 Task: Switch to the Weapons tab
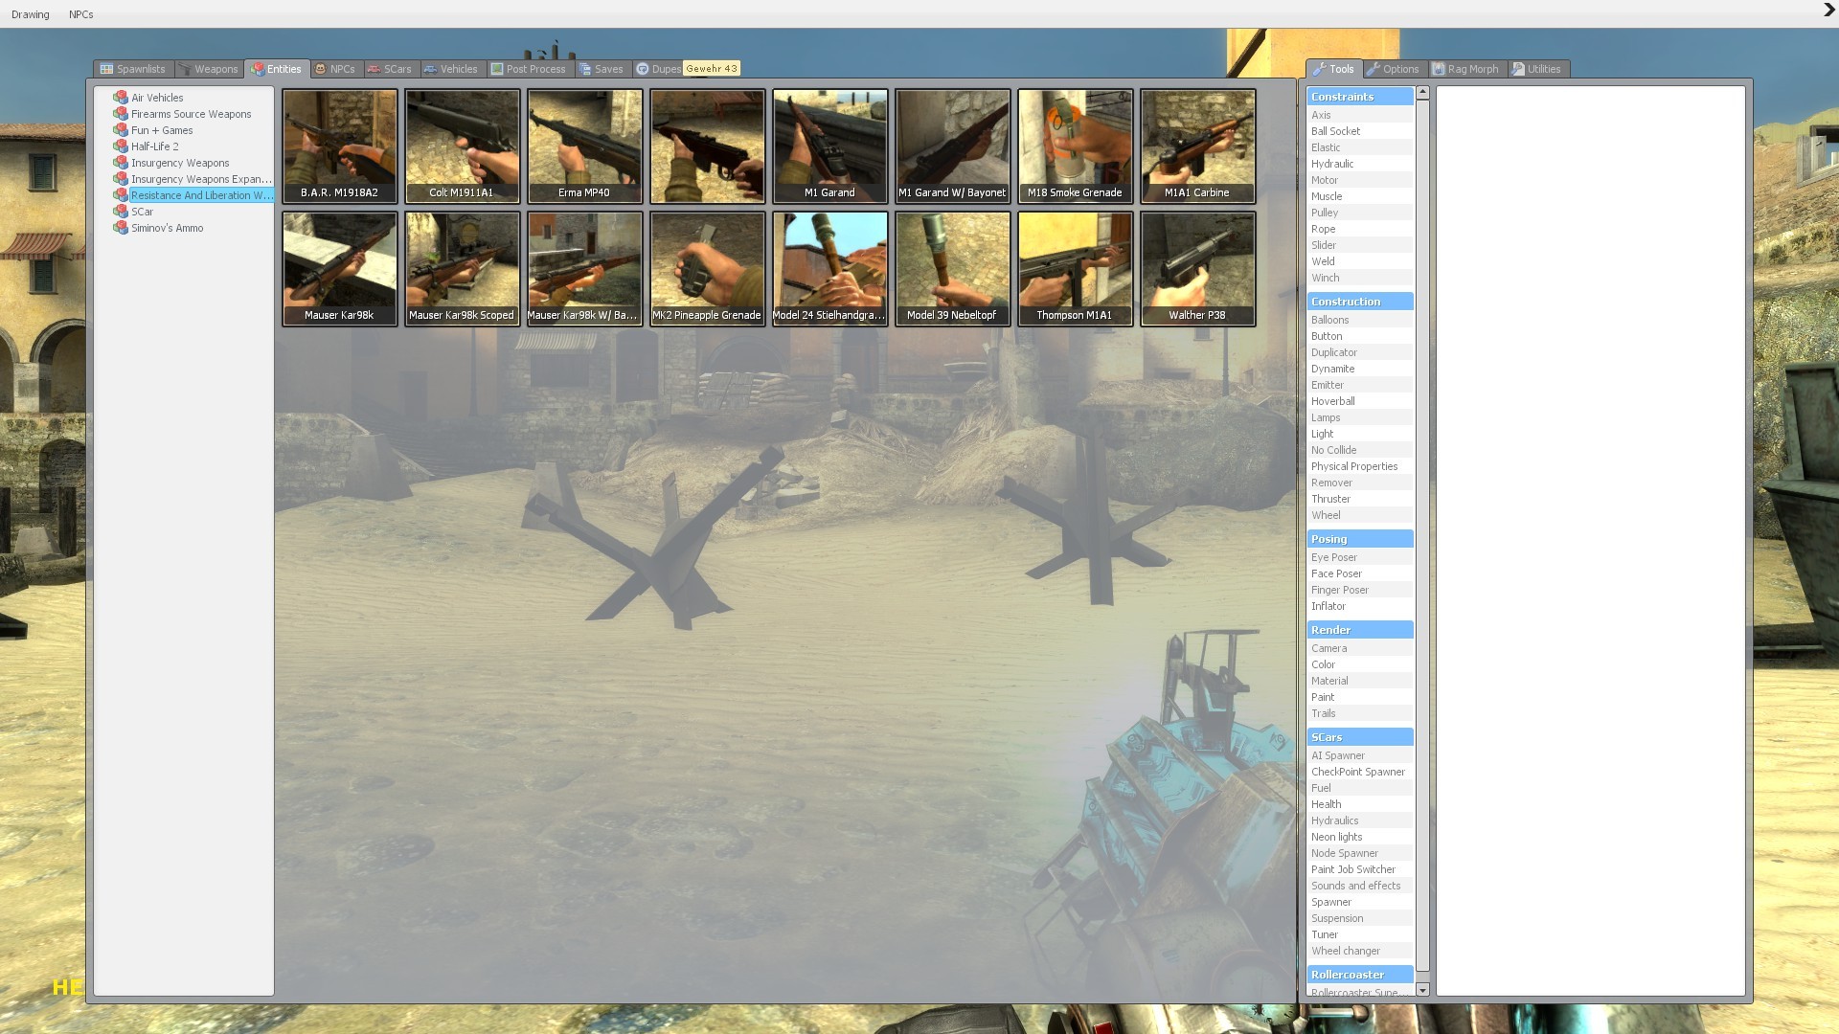[x=208, y=69]
